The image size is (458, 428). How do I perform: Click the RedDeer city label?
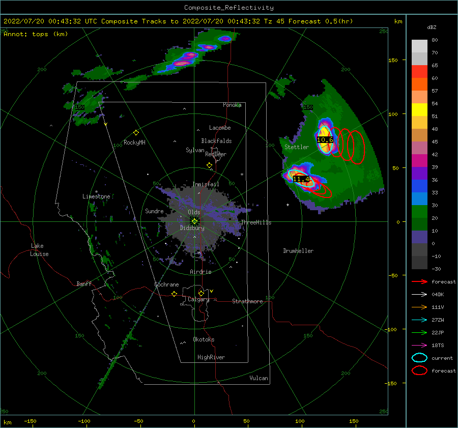click(216, 154)
